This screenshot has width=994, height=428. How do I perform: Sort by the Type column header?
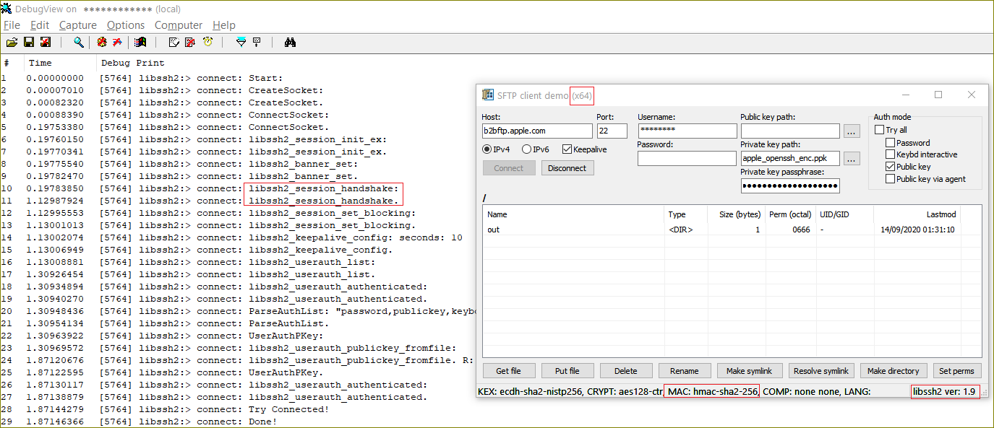[x=686, y=214]
